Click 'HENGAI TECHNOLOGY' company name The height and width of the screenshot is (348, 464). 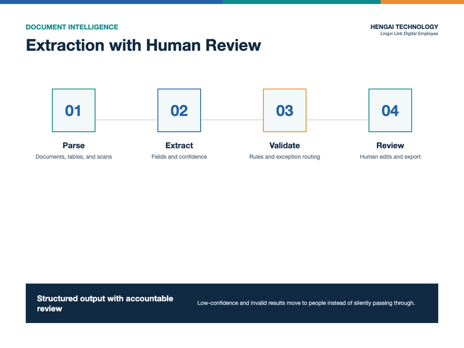404,27
